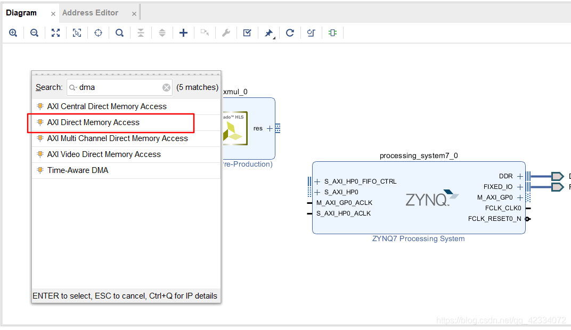
Task: Click the search filter magnifier in IP search
Action: click(73, 88)
